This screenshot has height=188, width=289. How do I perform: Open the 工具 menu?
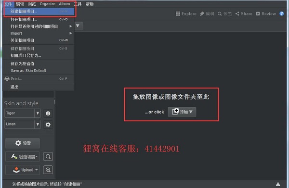pos(78,4)
